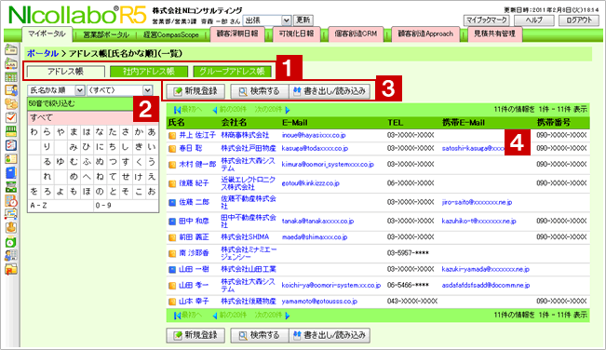Click the top next-page blue arrow icon

tap(287, 110)
